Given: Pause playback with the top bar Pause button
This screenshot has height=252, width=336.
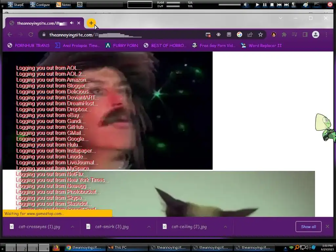Looking at the screenshot, I should point(265,5).
